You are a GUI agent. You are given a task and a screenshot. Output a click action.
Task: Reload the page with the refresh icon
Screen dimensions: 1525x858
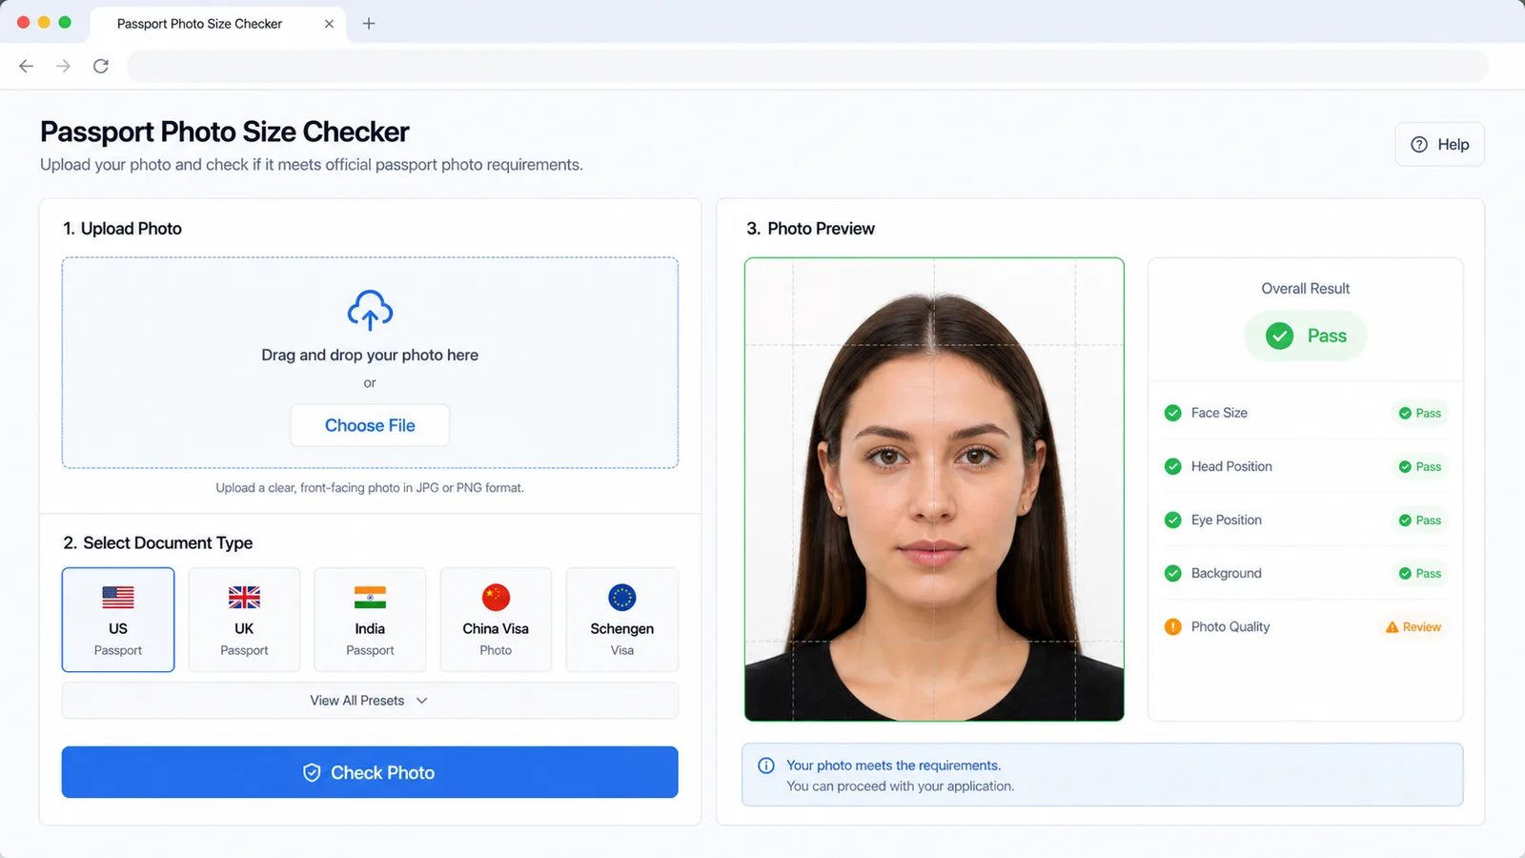tap(101, 66)
